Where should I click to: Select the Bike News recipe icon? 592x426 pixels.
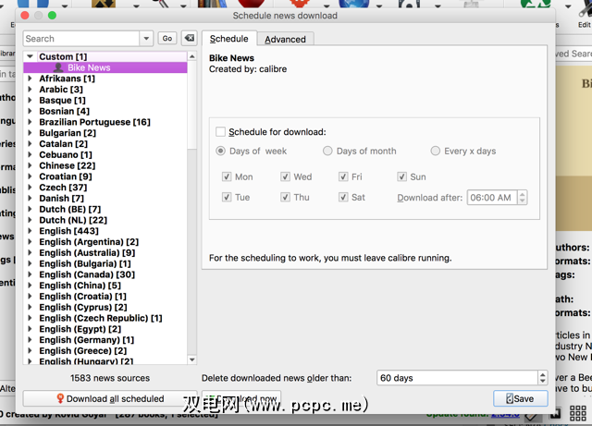click(58, 67)
